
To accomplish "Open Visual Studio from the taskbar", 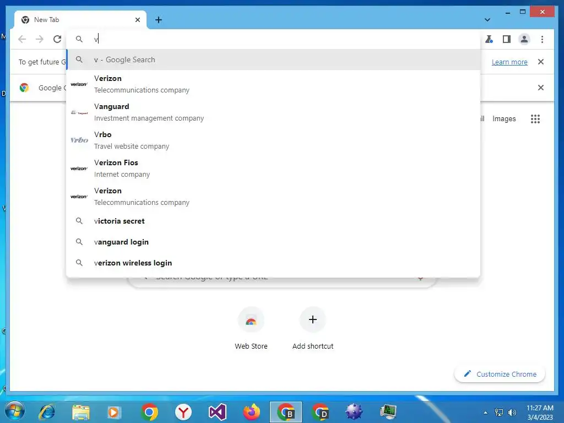I will (x=217, y=412).
